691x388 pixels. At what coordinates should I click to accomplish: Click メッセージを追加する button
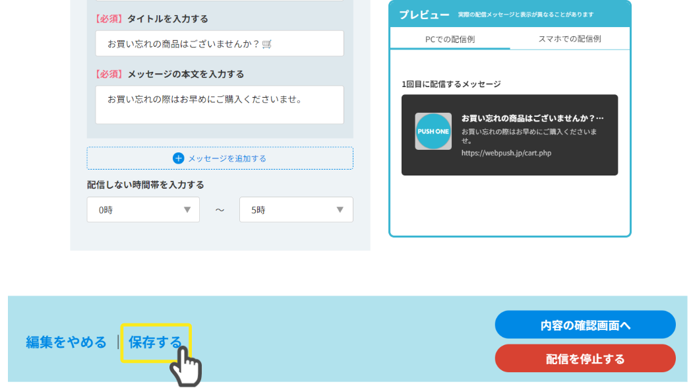coord(220,158)
